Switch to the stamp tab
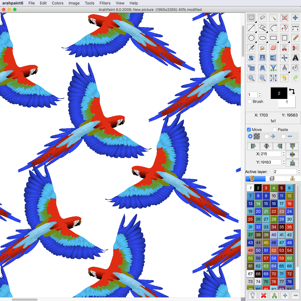The width and height of the screenshot is (301, 301). 292,179
